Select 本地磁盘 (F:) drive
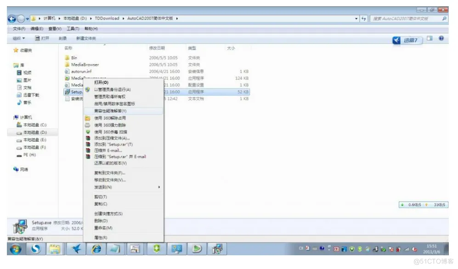 pos(32,147)
